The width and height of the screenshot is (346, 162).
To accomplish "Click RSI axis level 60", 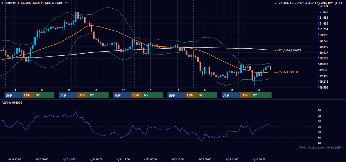I will tap(319, 121).
